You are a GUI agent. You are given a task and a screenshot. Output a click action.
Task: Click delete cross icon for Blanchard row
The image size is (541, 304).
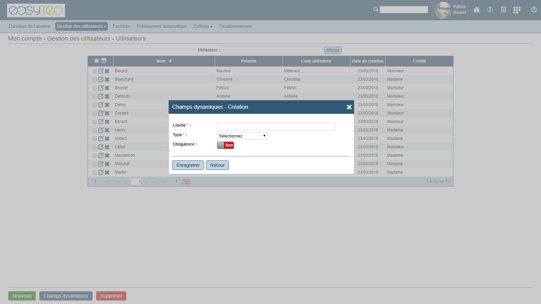[107, 80]
